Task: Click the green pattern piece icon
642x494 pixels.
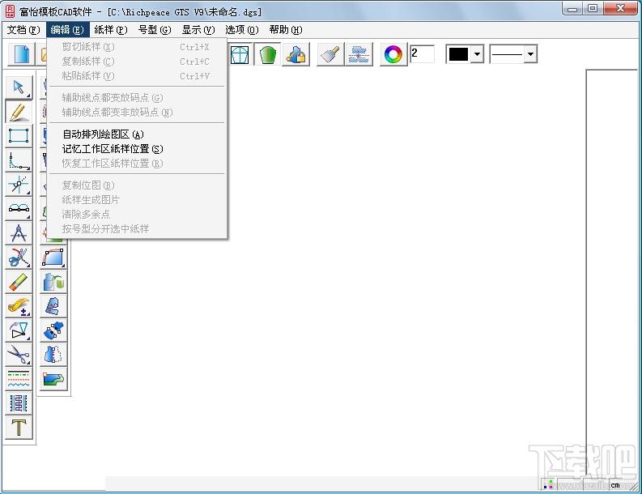Action: point(268,54)
